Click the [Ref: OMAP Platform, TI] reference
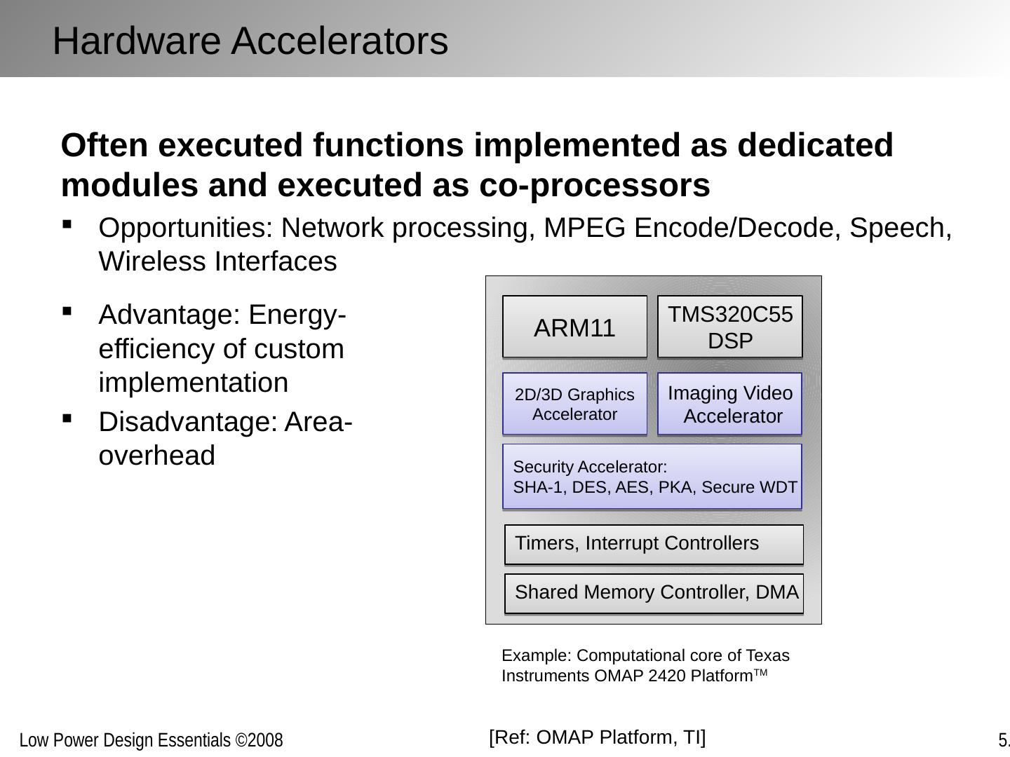The height and width of the screenshot is (757, 1010). click(598, 737)
